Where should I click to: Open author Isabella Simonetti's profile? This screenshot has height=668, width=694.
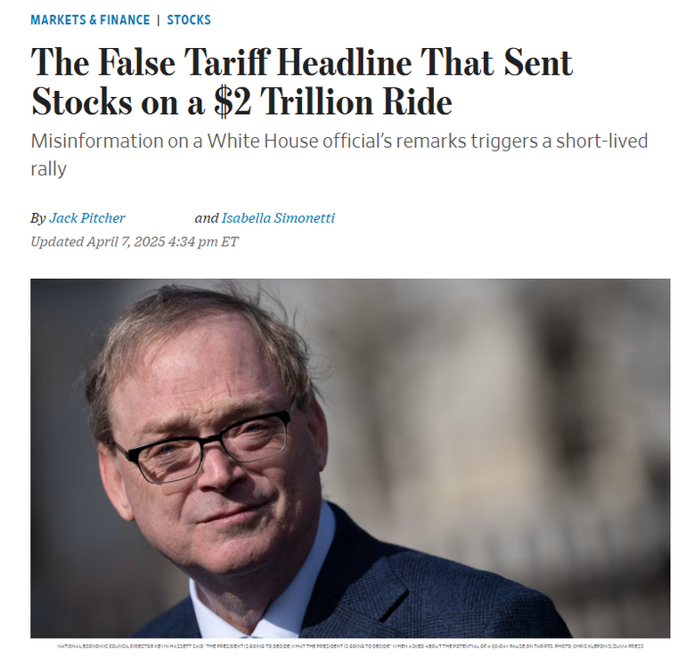(x=278, y=218)
